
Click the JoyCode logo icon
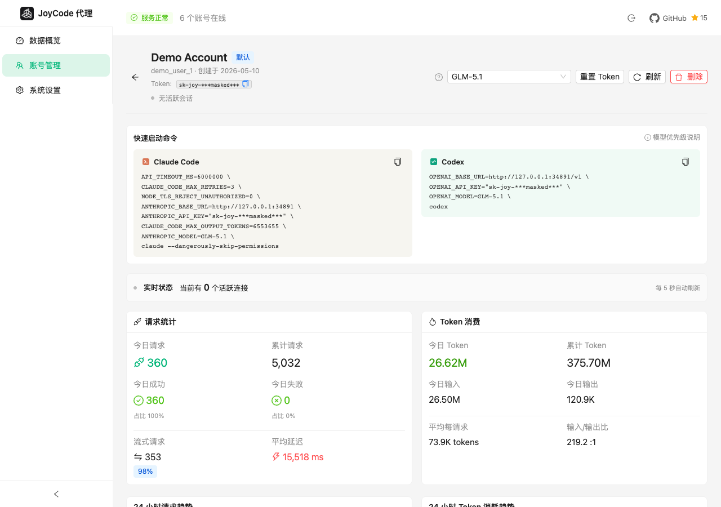tap(27, 14)
